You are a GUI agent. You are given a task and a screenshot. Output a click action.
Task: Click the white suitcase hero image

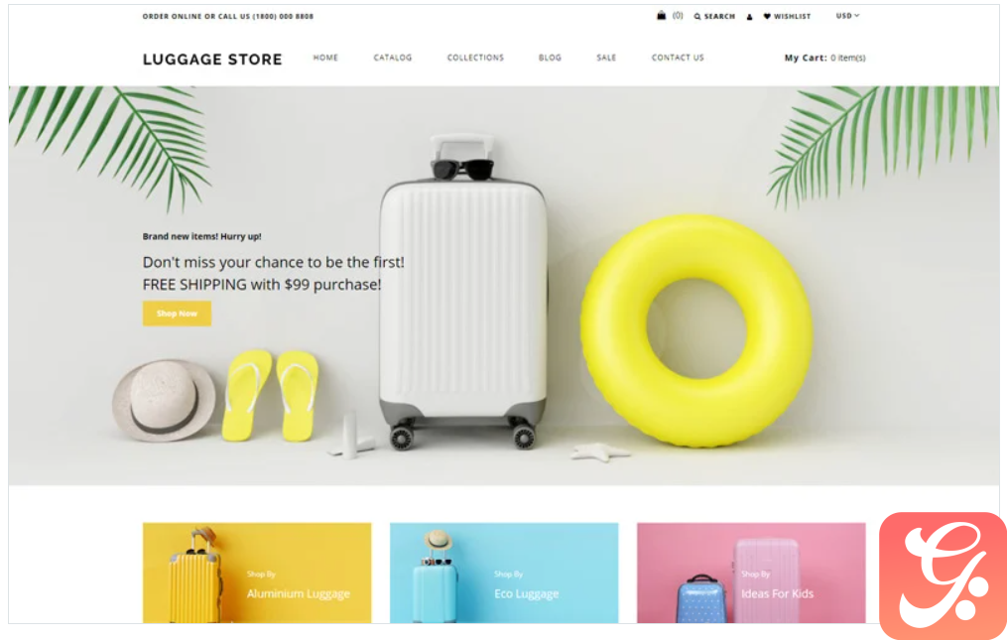pos(463,293)
